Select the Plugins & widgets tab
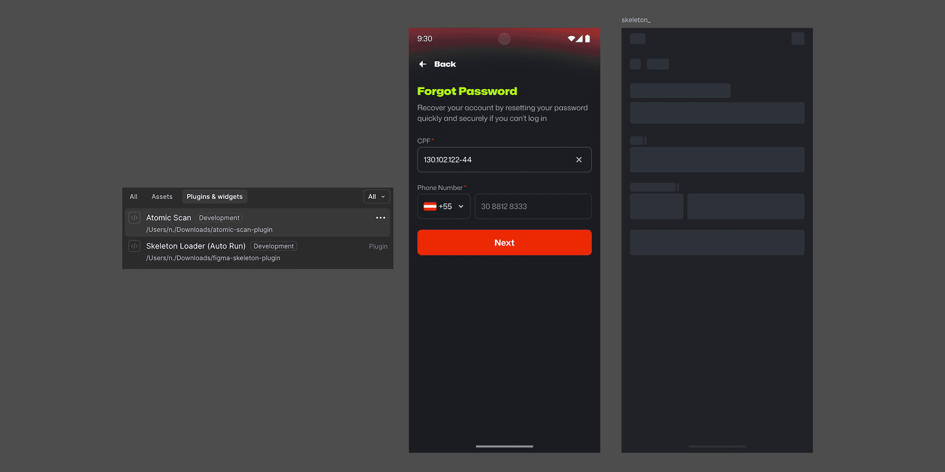The height and width of the screenshot is (472, 945). [x=214, y=197]
